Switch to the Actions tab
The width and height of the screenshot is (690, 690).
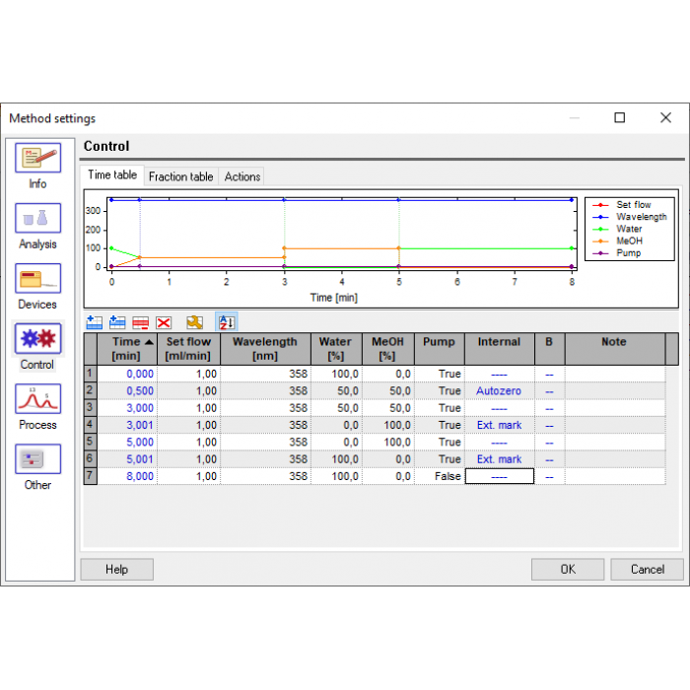pos(242,176)
